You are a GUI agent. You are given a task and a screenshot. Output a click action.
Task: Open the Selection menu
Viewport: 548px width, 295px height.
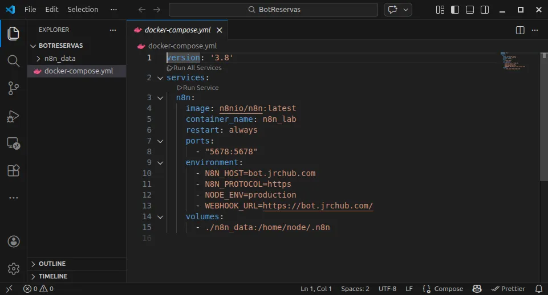coord(83,10)
